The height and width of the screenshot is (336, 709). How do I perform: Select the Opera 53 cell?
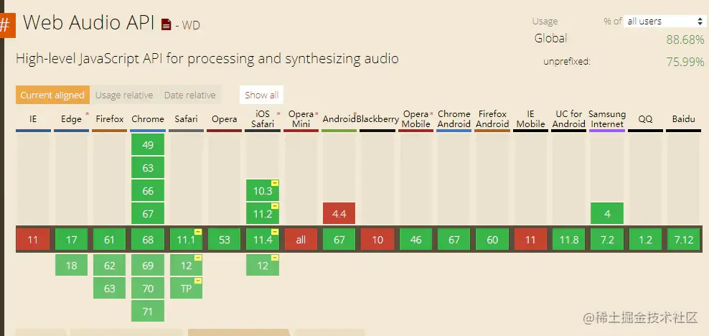click(x=225, y=240)
